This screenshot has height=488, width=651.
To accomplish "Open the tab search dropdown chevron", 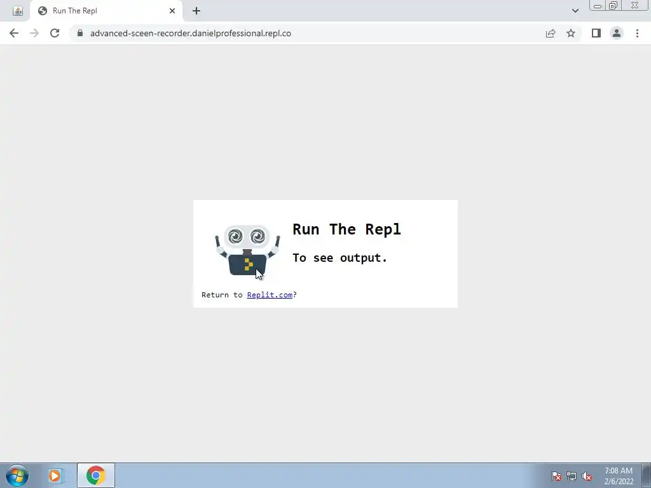I will click(x=575, y=11).
